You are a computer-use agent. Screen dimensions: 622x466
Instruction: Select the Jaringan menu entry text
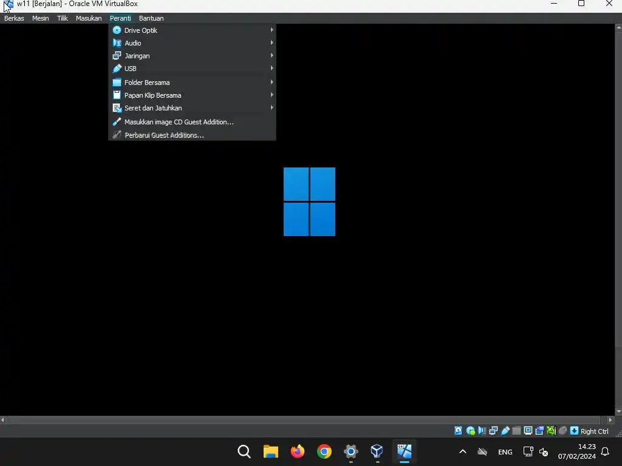click(x=137, y=56)
